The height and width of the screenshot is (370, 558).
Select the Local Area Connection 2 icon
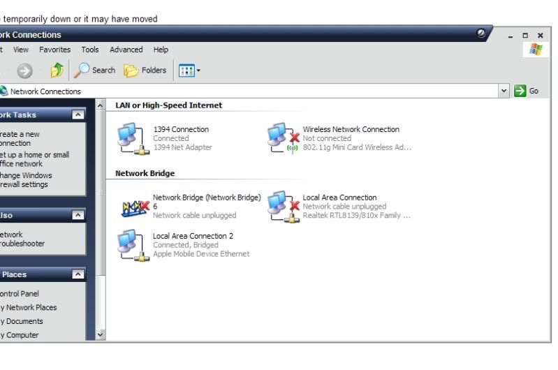pos(133,245)
